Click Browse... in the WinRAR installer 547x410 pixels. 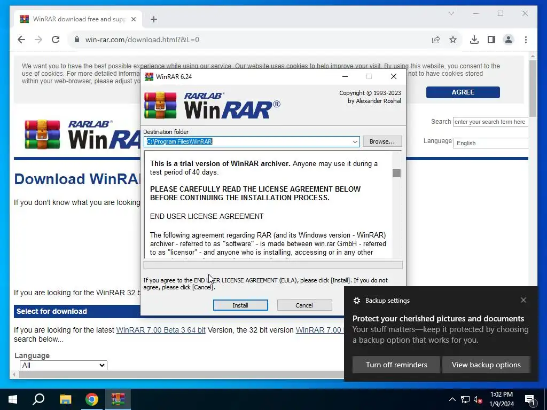coord(382,141)
